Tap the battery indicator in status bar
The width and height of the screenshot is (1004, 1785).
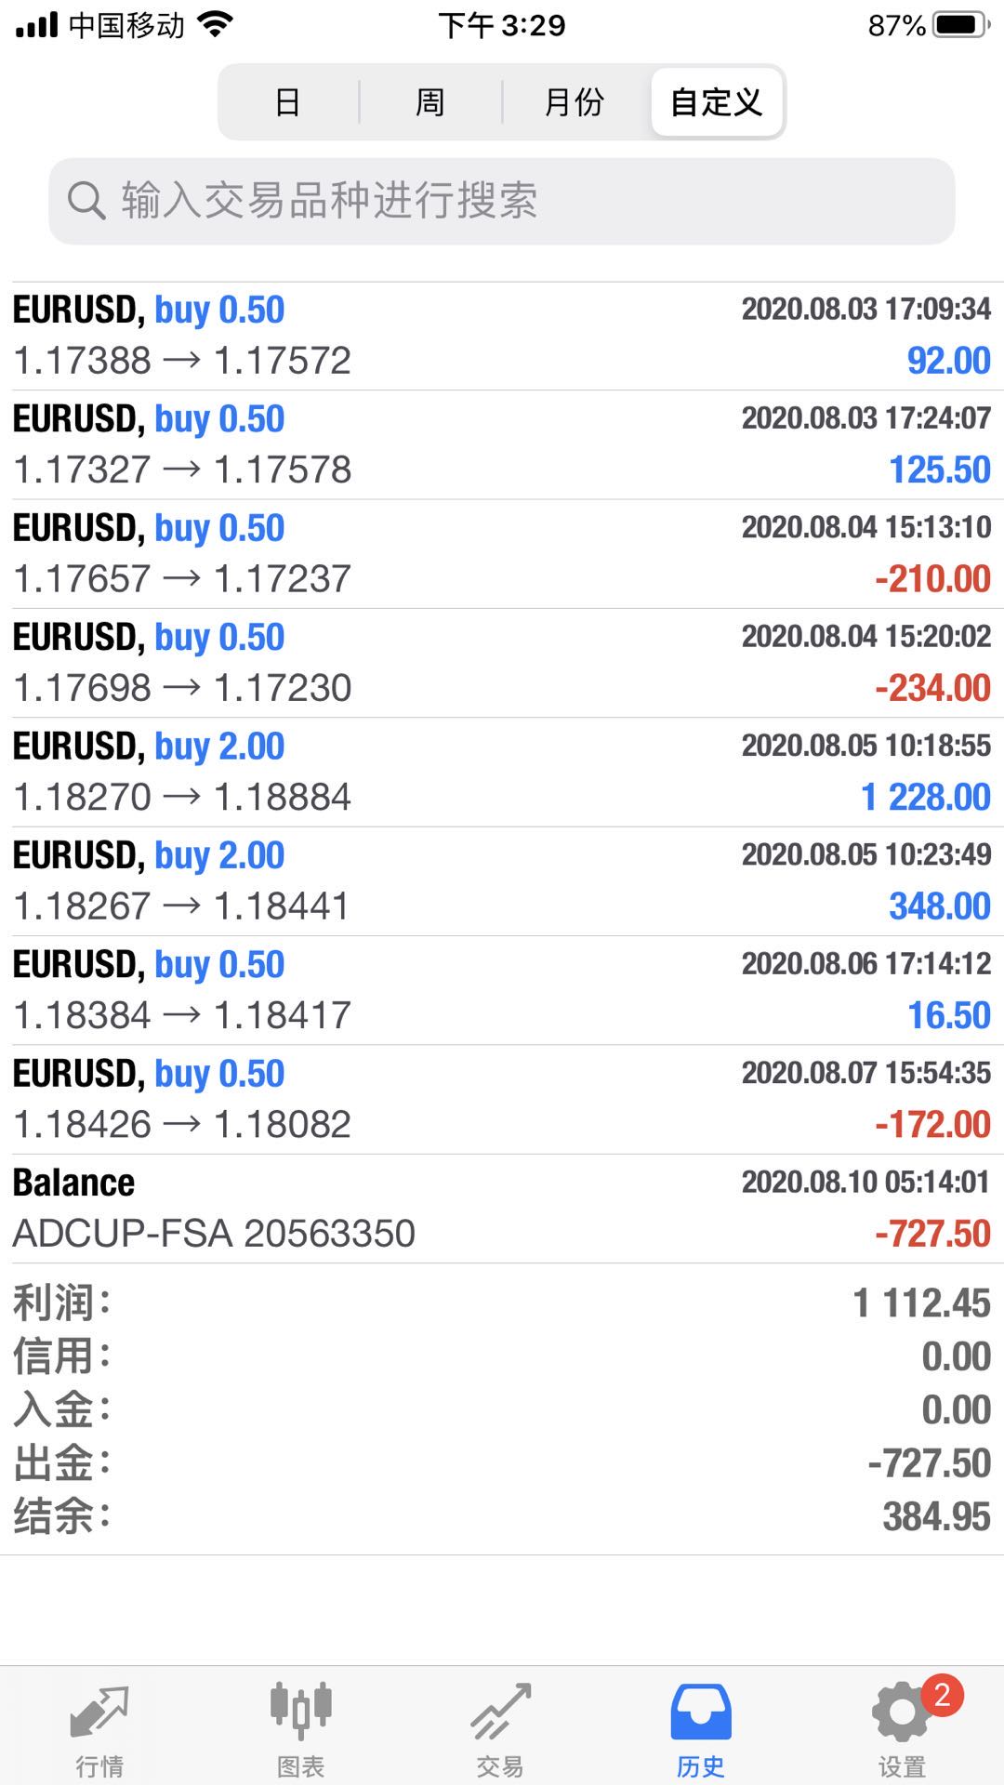961,25
